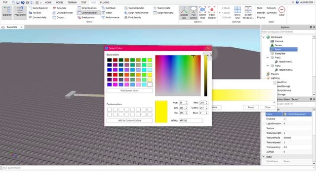Open the Performance panel

111,18
